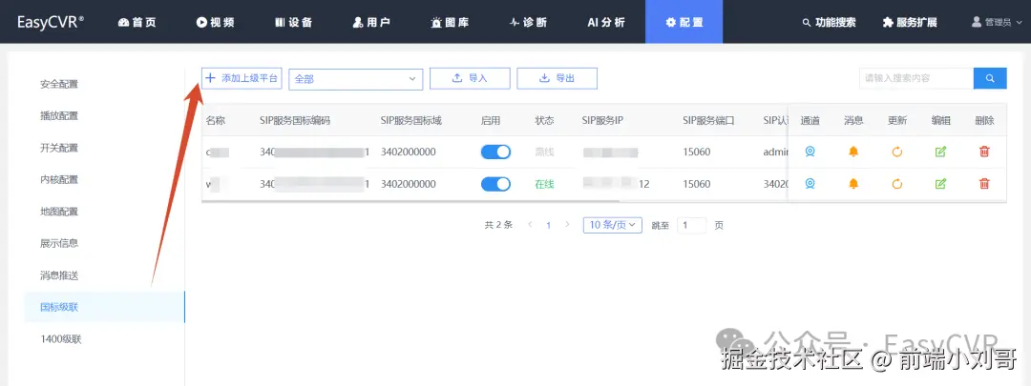Refresh the 在线 platform with update icon
The height and width of the screenshot is (386, 1031).
(x=896, y=184)
